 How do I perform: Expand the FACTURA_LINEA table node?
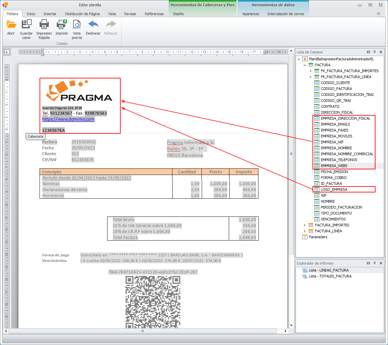pyautogui.click(x=305, y=231)
